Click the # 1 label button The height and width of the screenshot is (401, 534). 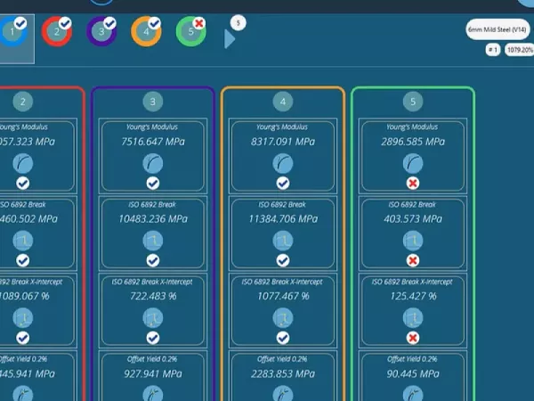coord(492,51)
